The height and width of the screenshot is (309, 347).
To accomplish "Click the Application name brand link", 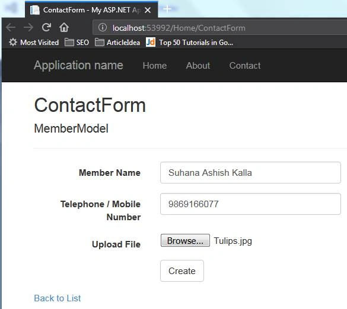I will point(78,65).
